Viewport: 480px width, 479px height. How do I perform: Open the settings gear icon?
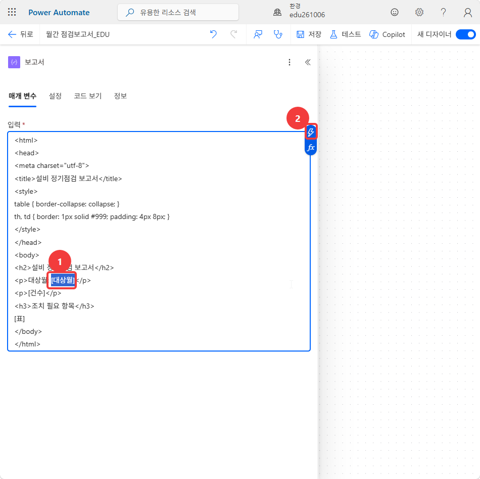coord(419,12)
